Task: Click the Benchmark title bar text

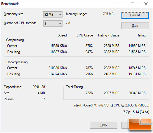Action: [x=10, y=4]
